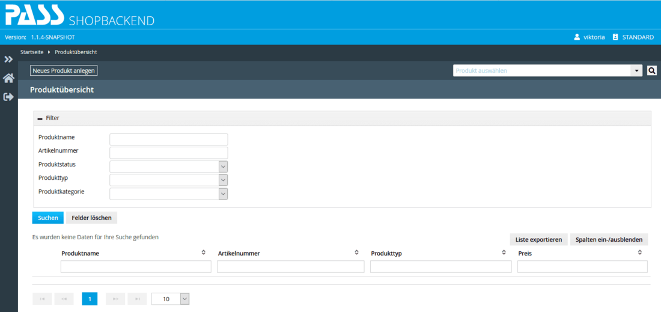Click the PASS Shopbackend logo
Screen dimensions: 661x312
coord(80,15)
